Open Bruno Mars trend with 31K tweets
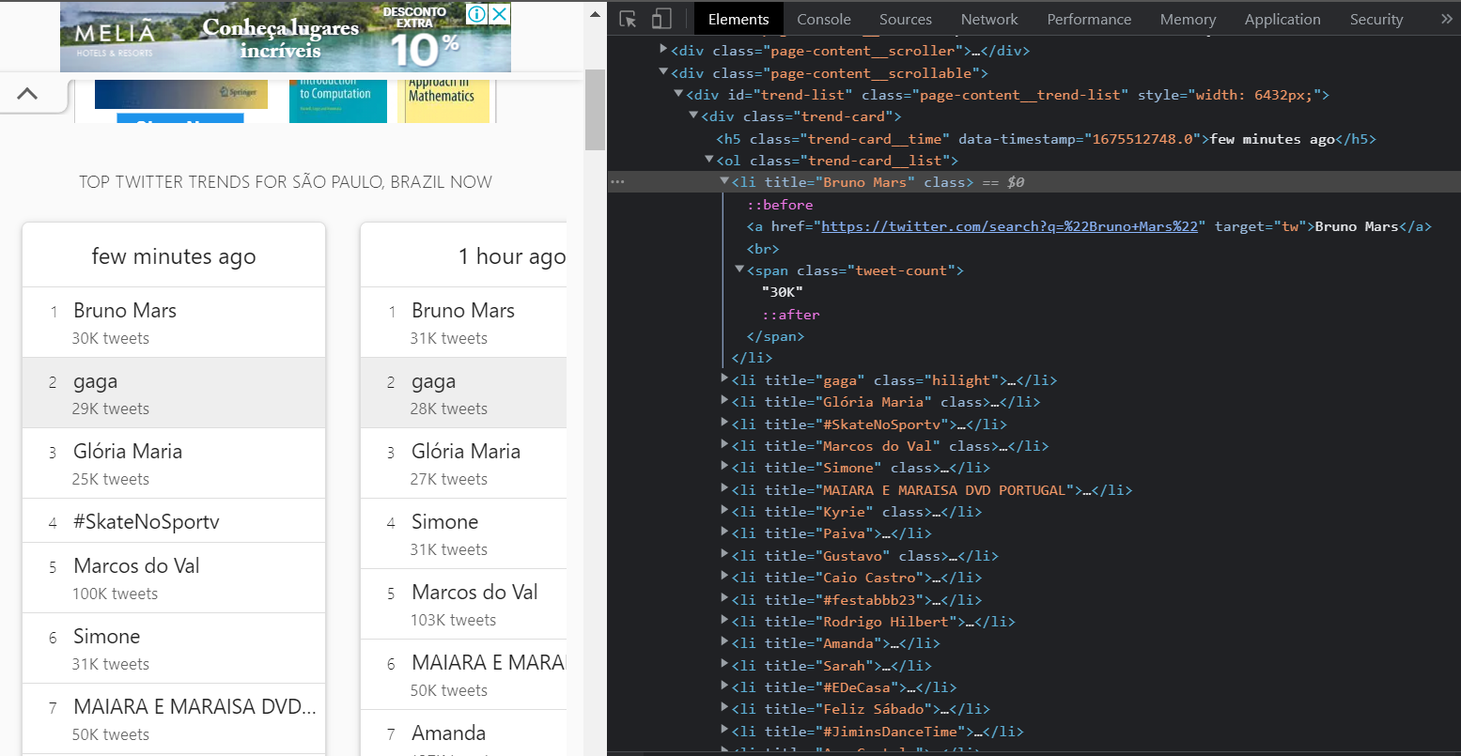Image resolution: width=1461 pixels, height=756 pixels. (463, 311)
